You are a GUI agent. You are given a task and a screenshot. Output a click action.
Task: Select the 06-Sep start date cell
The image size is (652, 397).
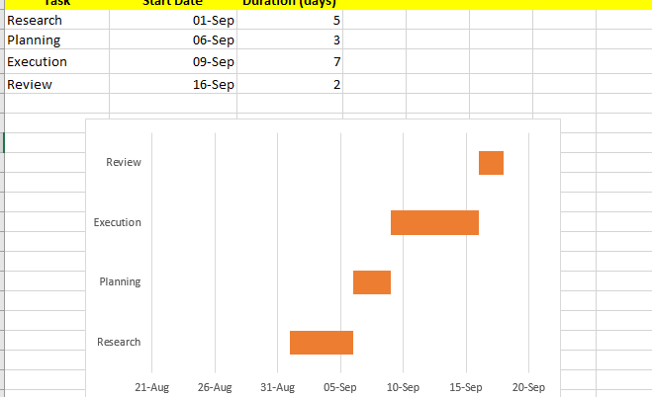click(173, 40)
